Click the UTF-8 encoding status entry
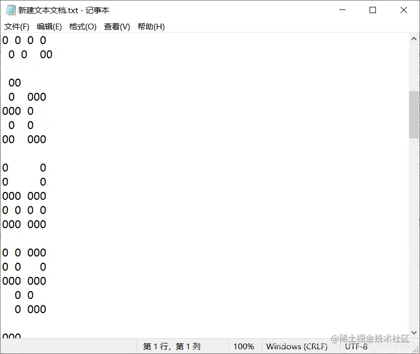Screen dimensions: 420x354 [356, 347]
